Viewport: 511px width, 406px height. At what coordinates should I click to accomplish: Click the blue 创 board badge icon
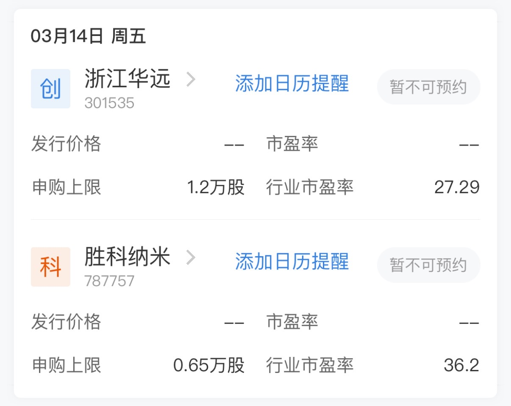(50, 89)
